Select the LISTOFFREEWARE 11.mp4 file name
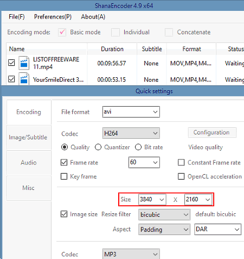 coord(56,63)
